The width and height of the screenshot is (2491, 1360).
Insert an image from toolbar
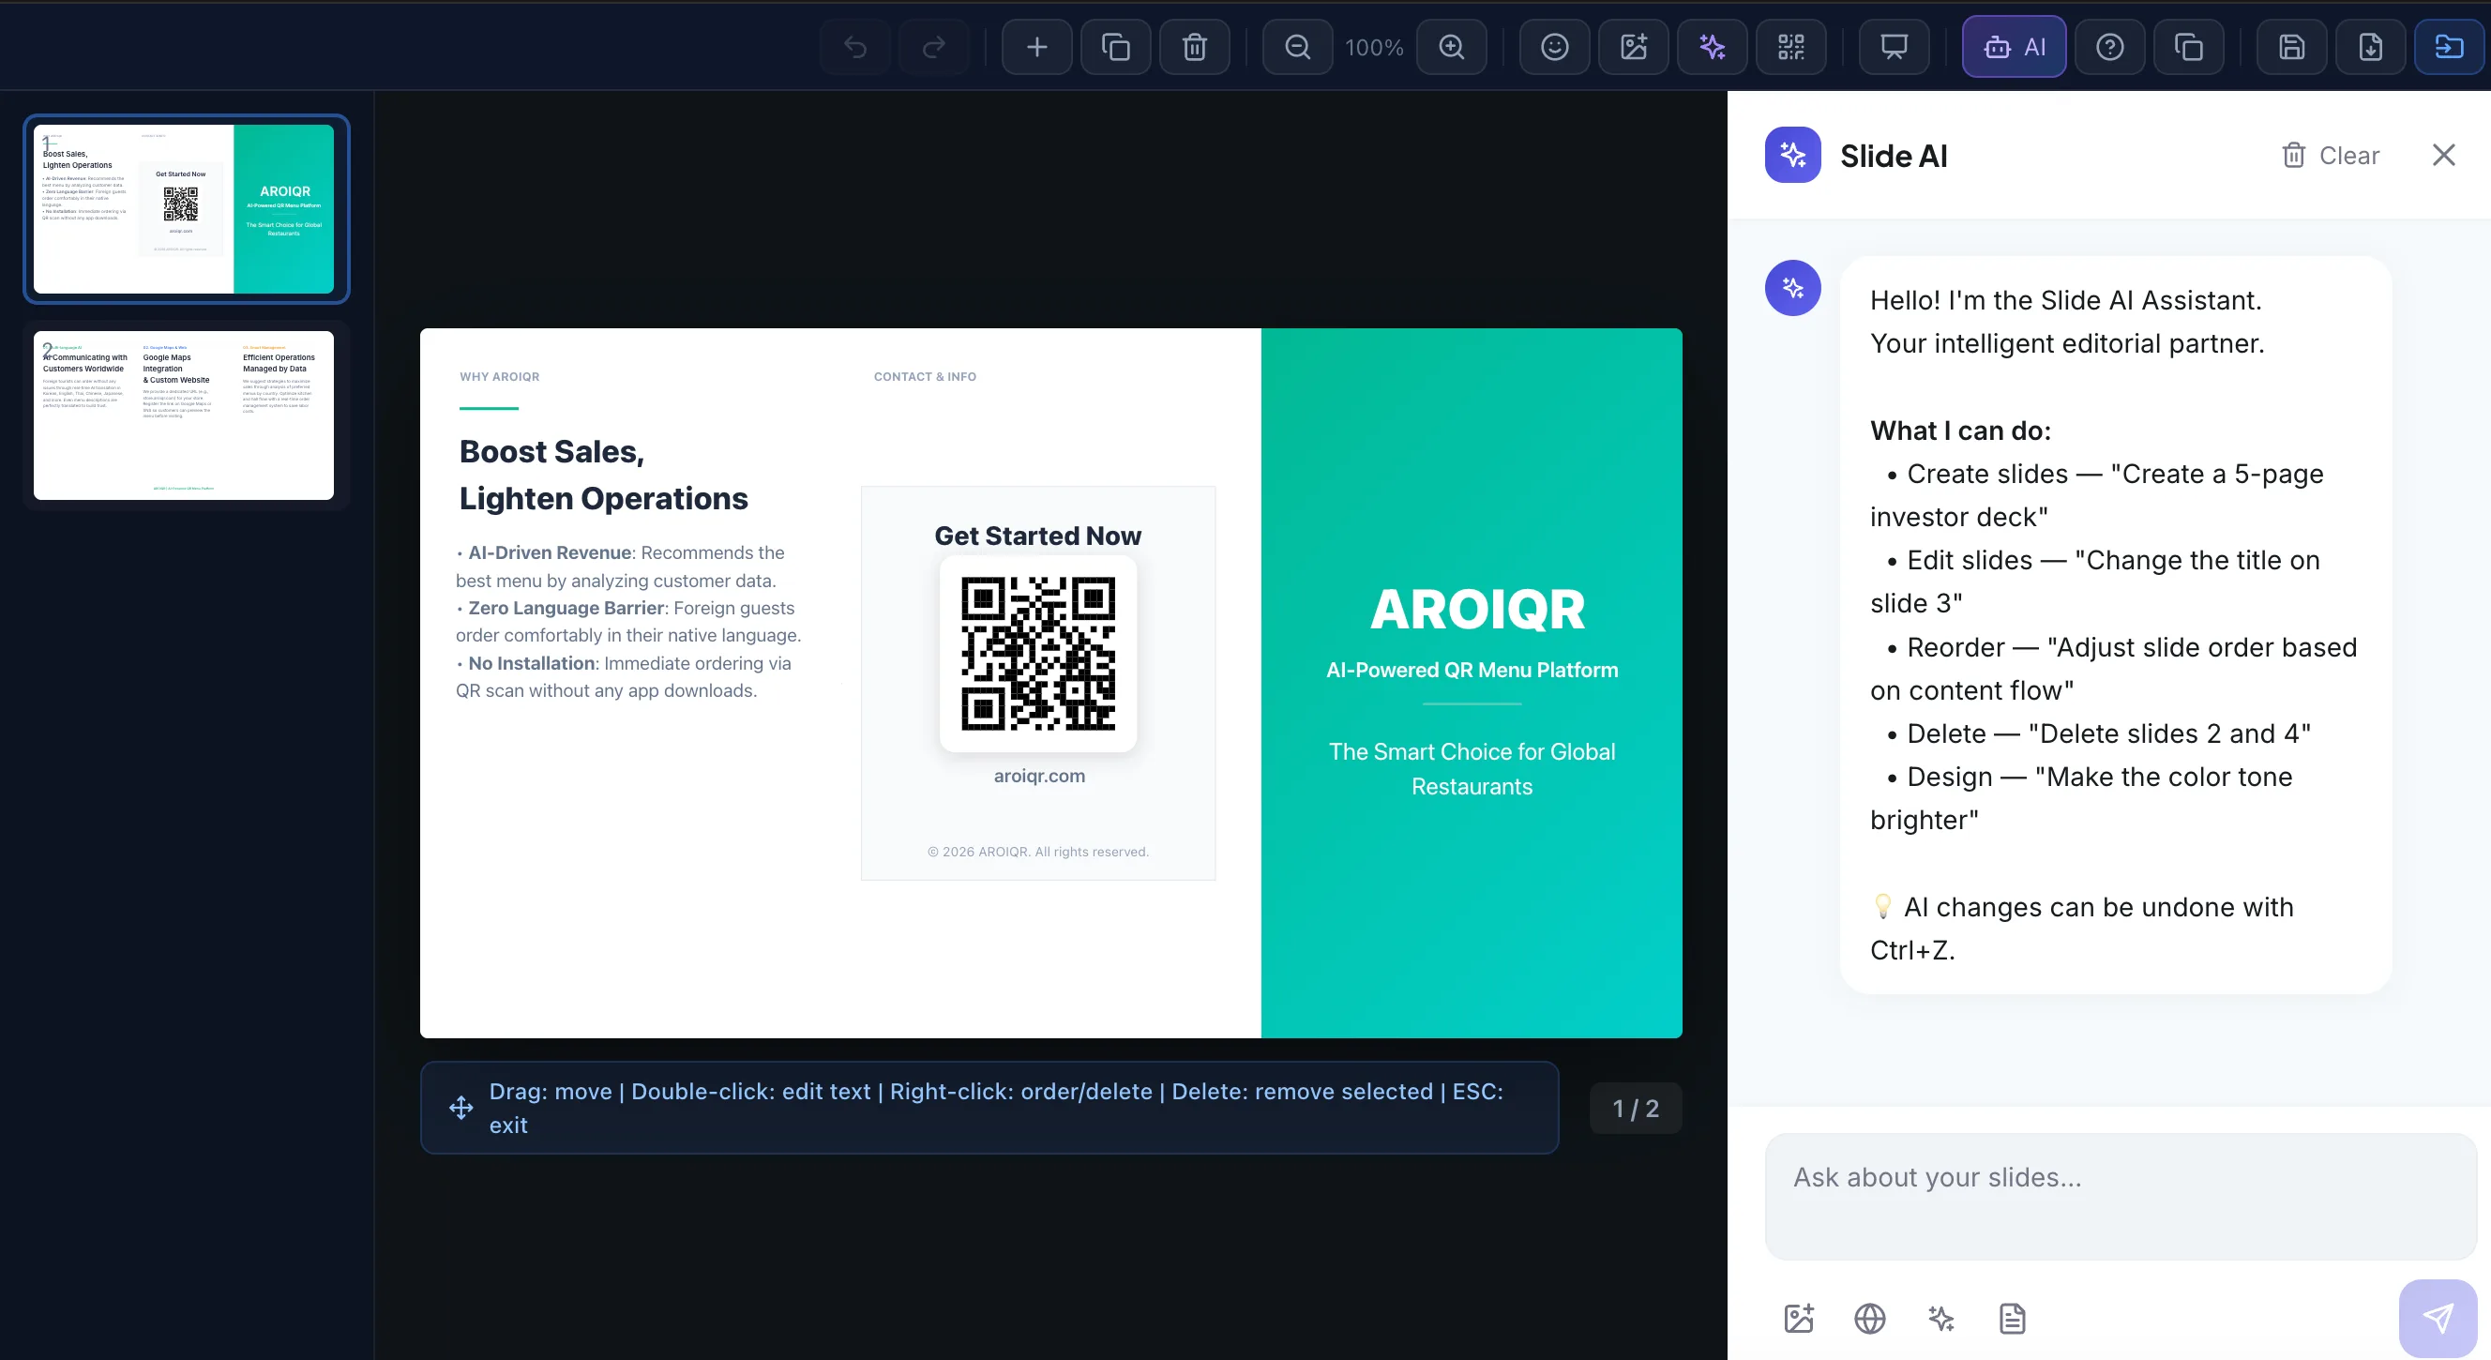pyautogui.click(x=1634, y=47)
